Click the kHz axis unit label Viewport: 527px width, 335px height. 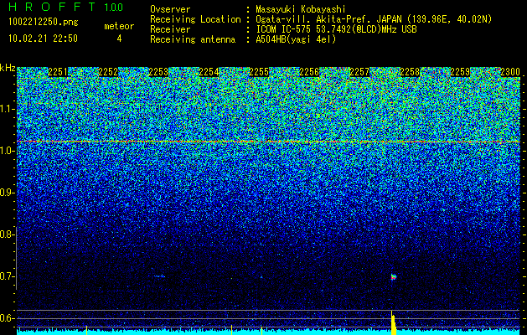click(x=8, y=68)
